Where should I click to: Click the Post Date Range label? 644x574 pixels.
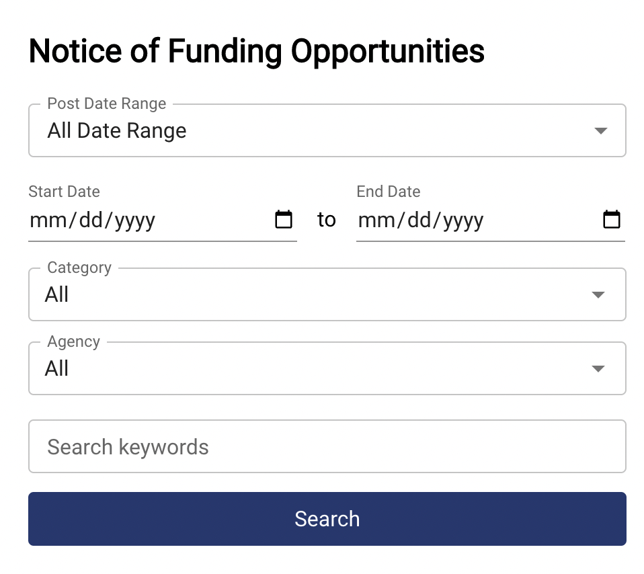coord(106,104)
